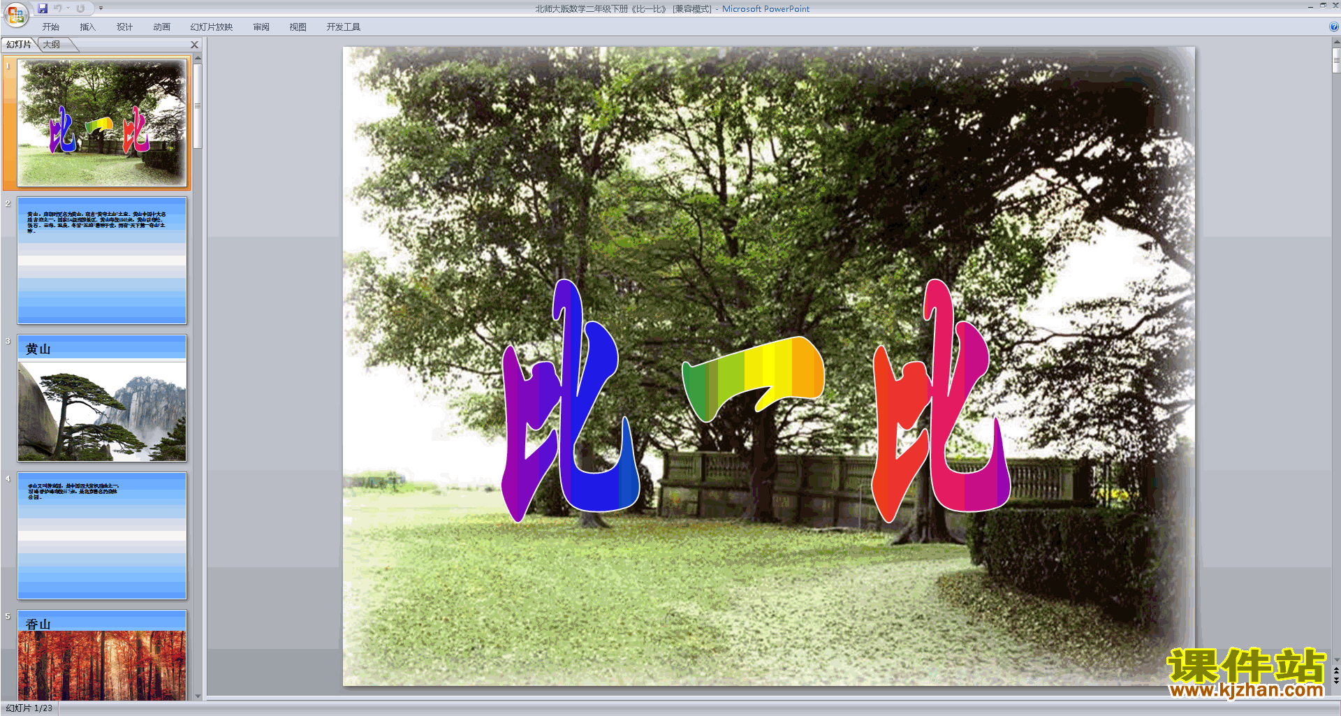Click thumbnail pane scroll down arrow

pyautogui.click(x=198, y=696)
